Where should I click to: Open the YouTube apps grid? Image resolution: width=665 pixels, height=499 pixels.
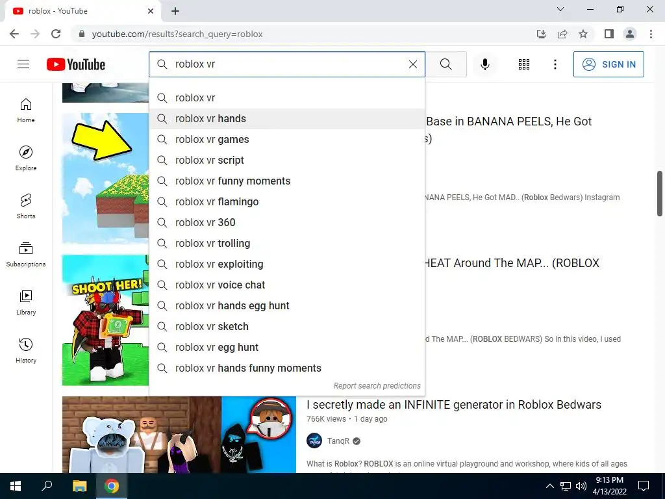(x=524, y=64)
